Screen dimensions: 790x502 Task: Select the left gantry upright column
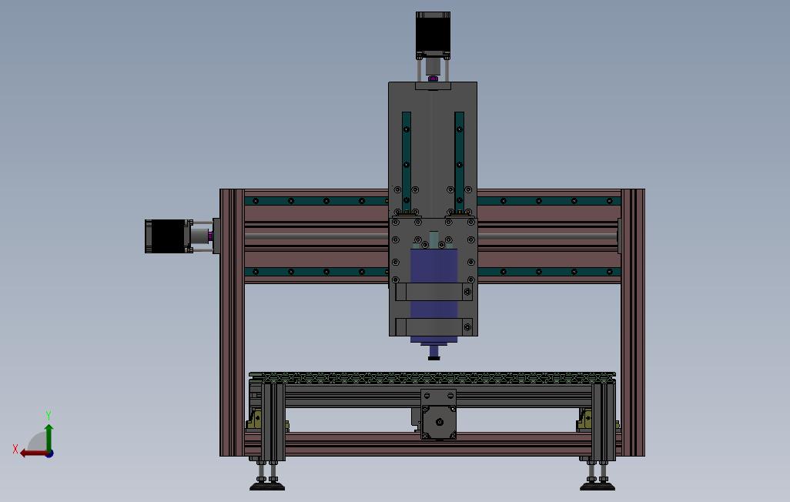coord(233,323)
